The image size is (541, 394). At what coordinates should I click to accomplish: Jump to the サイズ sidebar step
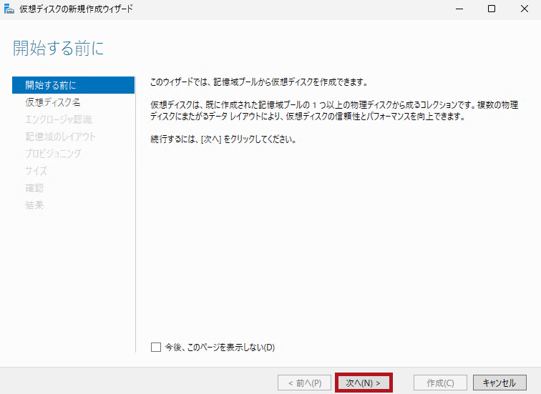point(36,171)
